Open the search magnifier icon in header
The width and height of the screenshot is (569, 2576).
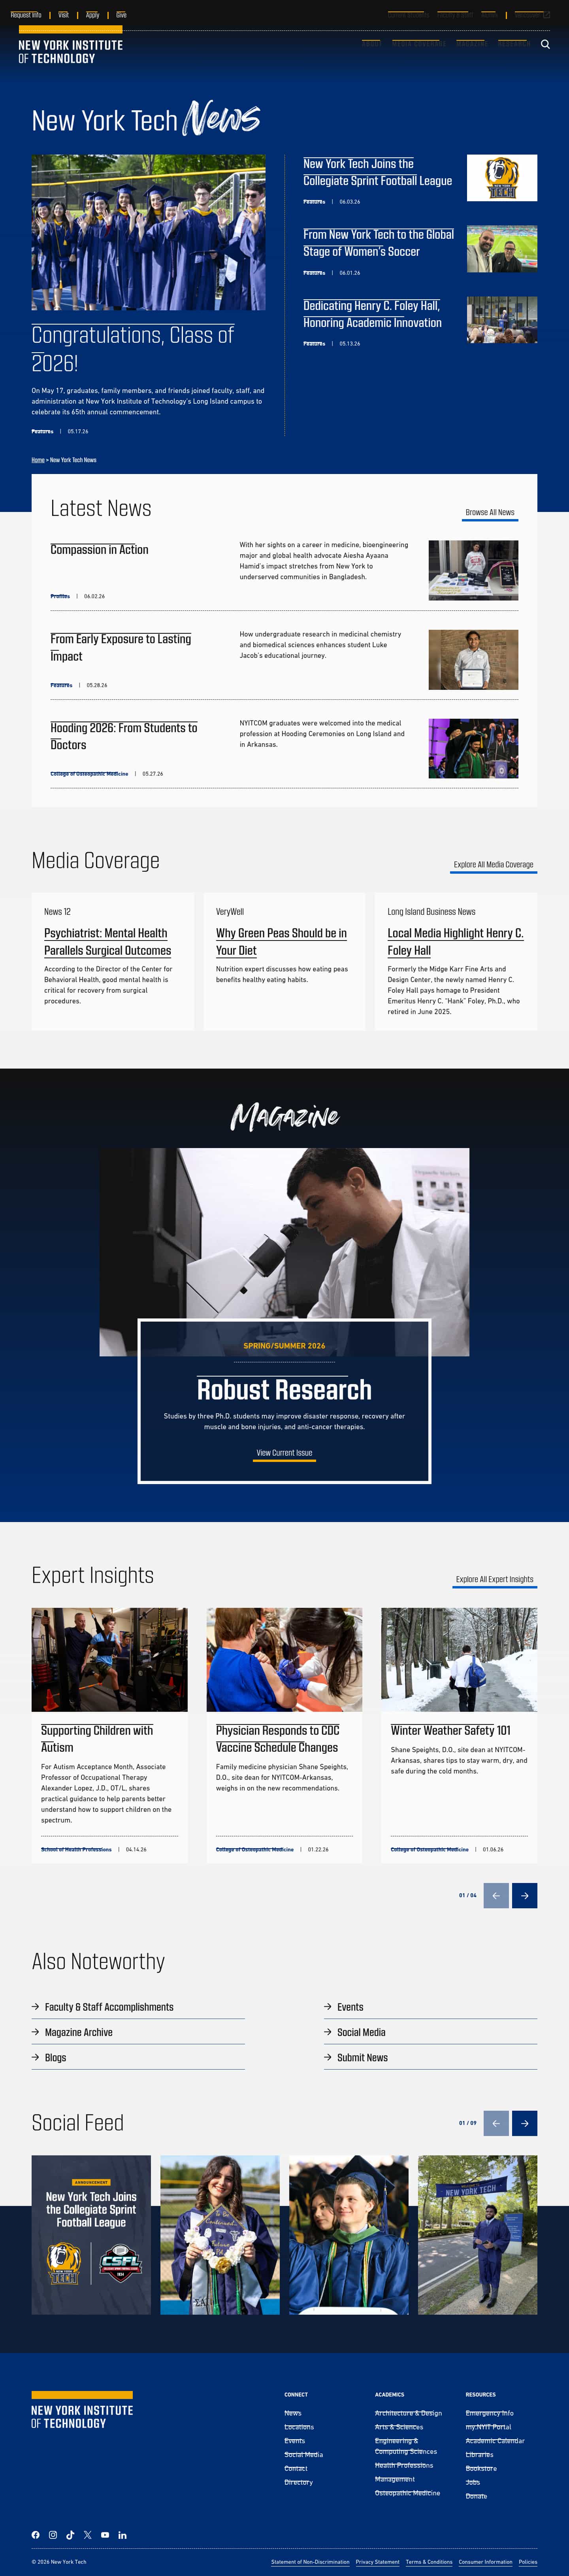click(545, 44)
